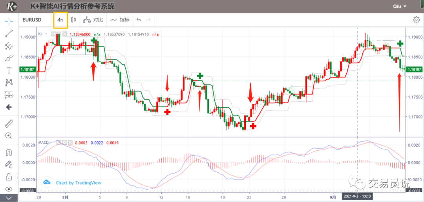Click the zoom in magnifier tool

9,136
